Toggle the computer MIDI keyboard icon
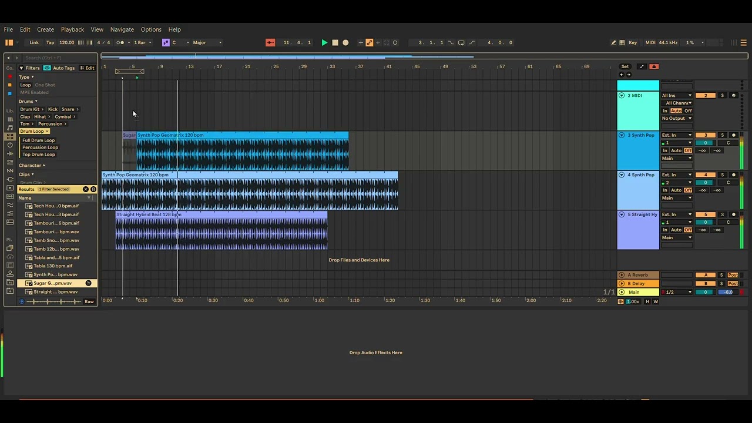The width and height of the screenshot is (752, 423). 622,42
